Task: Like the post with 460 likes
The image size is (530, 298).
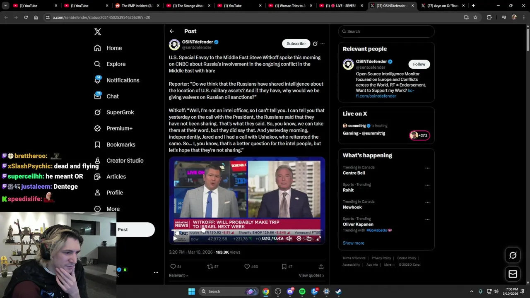Action: (247, 267)
